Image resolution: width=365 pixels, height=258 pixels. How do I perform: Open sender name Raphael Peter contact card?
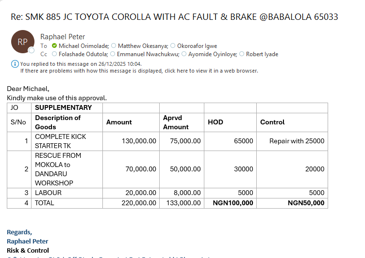tap(63, 37)
